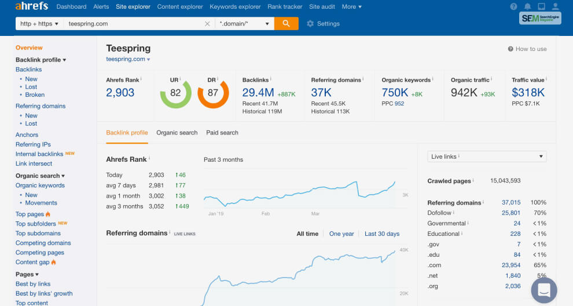Select the Backlink profile tab
Viewport: 573px width, 306px height.
pyautogui.click(x=127, y=133)
